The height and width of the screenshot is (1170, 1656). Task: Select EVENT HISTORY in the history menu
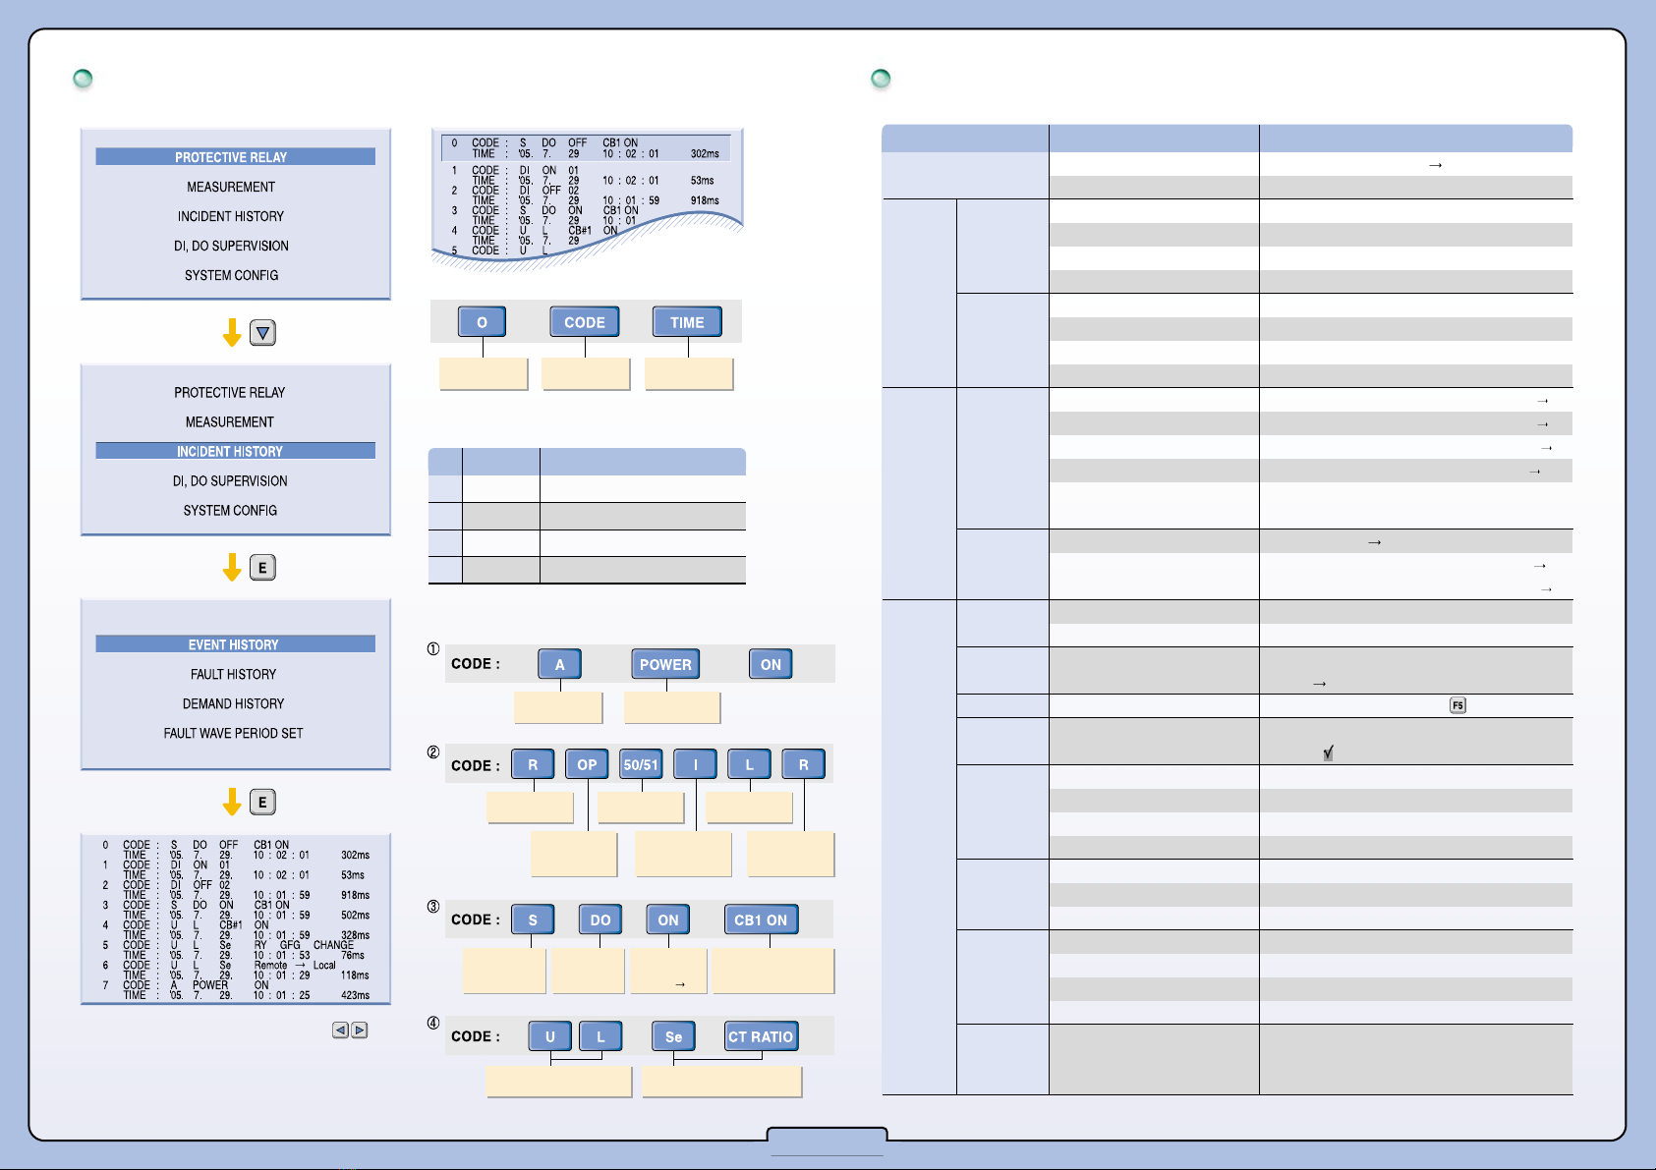click(235, 644)
